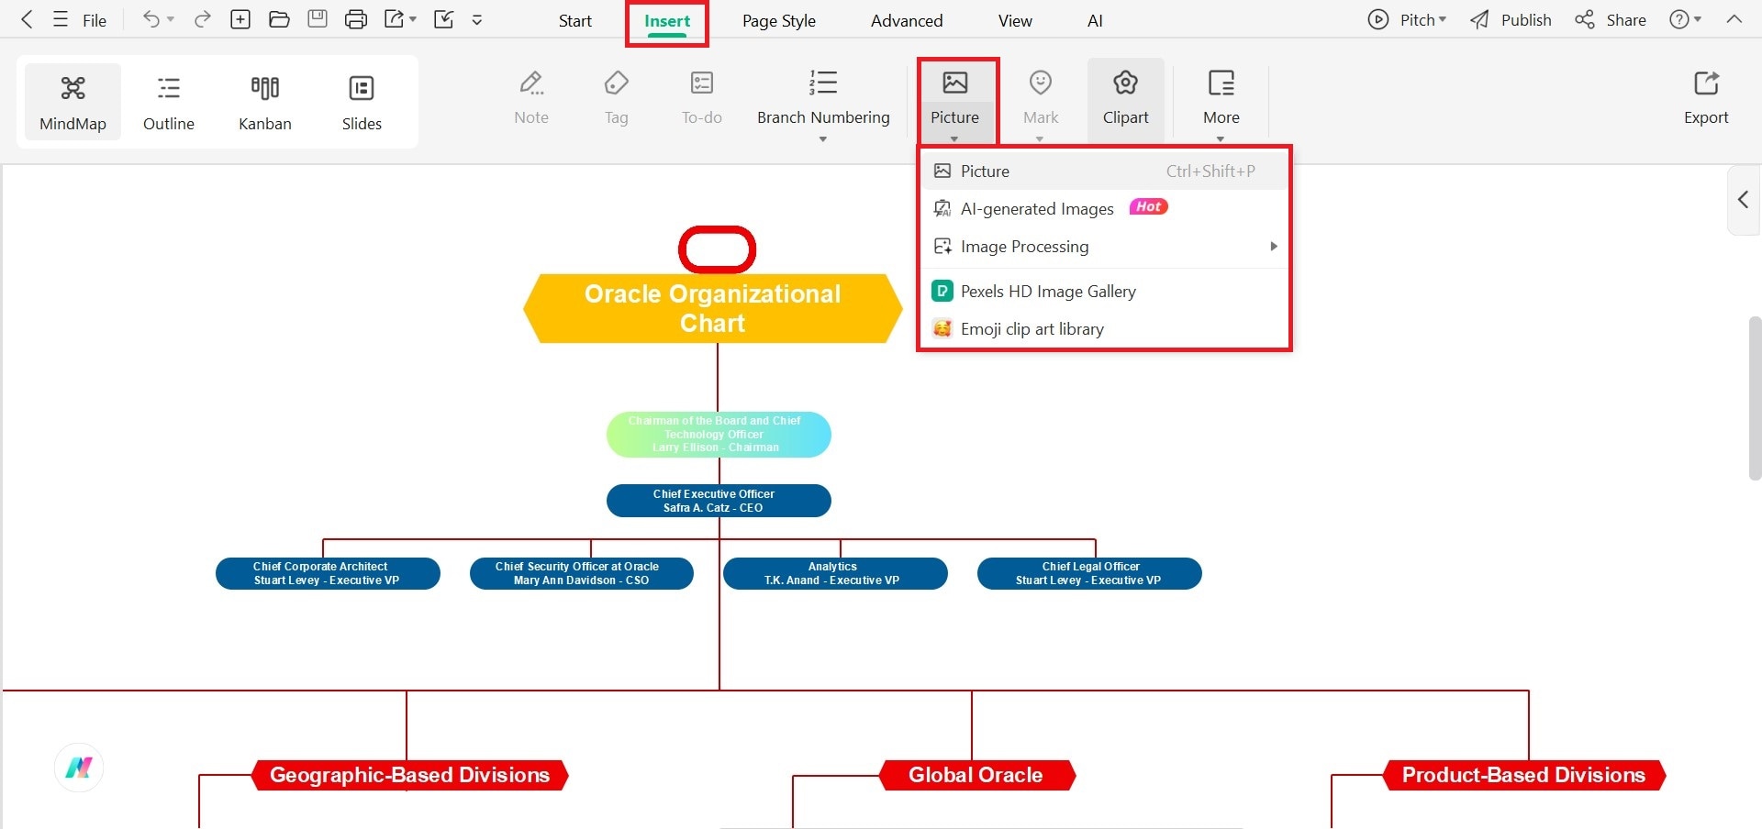
Task: Click the Publish button
Action: (x=1511, y=19)
